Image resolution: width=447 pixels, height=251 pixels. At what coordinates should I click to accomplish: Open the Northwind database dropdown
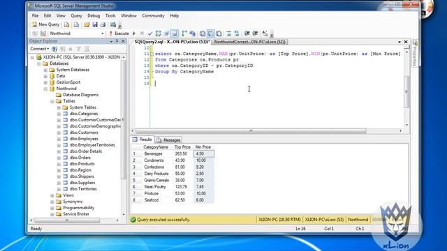point(103,33)
